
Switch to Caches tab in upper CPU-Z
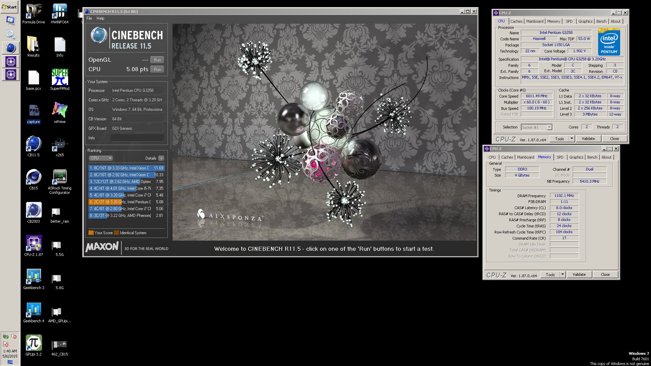(x=516, y=21)
